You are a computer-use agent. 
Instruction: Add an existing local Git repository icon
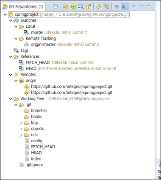(65, 6)
